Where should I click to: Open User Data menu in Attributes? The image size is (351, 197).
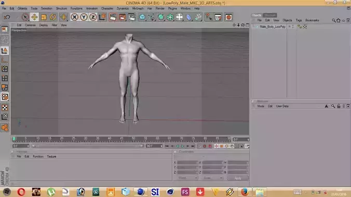(x=282, y=106)
